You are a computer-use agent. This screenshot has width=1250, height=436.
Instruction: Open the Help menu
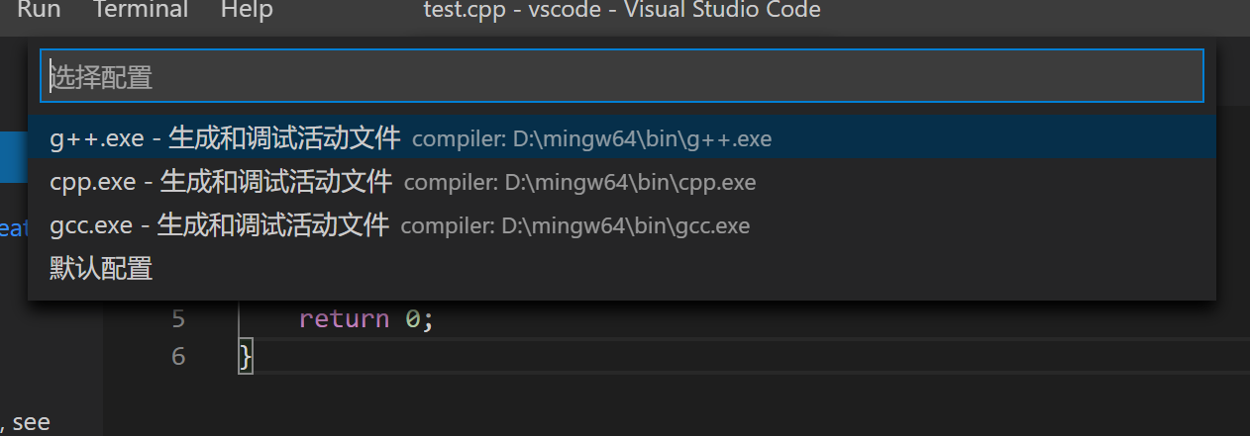(247, 11)
